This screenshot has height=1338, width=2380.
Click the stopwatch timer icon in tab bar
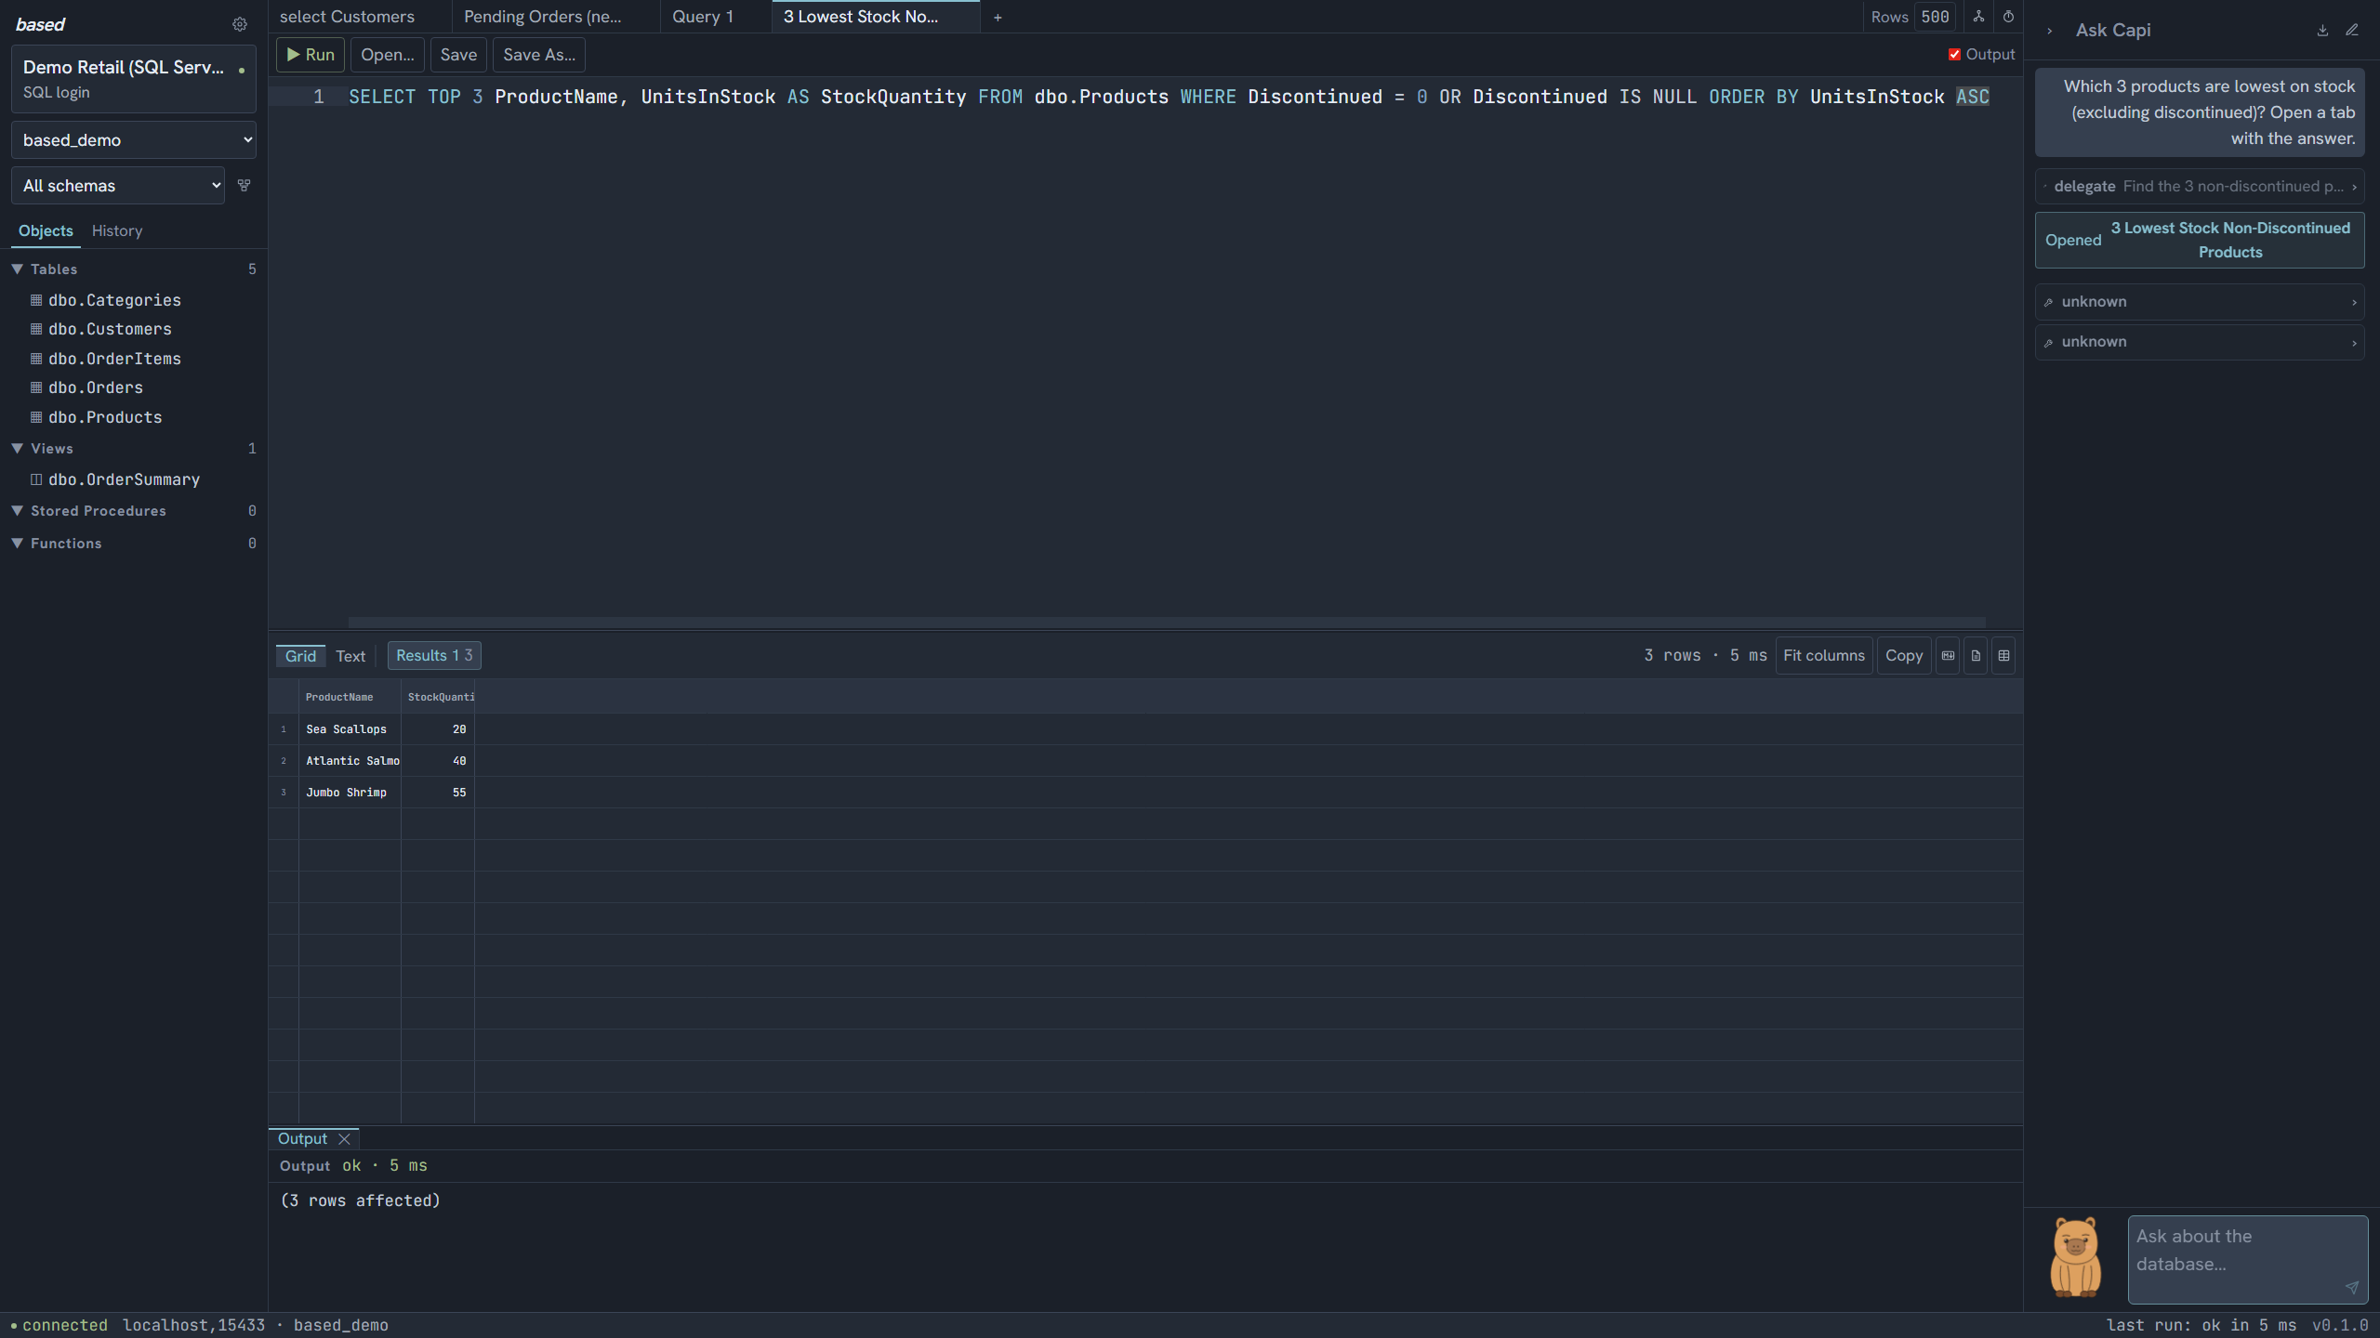coord(2008,17)
